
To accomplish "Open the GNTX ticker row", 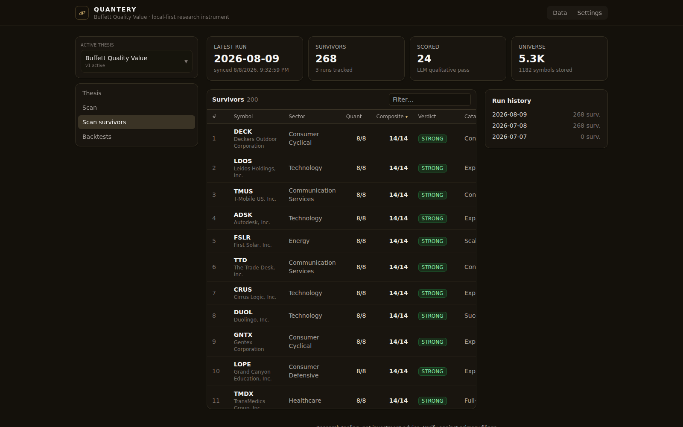I will (341, 342).
